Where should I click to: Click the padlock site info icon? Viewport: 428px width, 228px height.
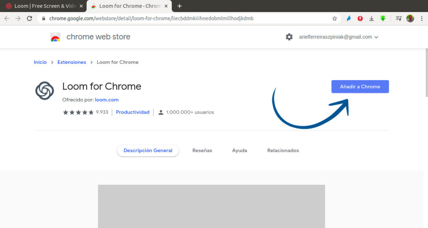click(x=43, y=18)
